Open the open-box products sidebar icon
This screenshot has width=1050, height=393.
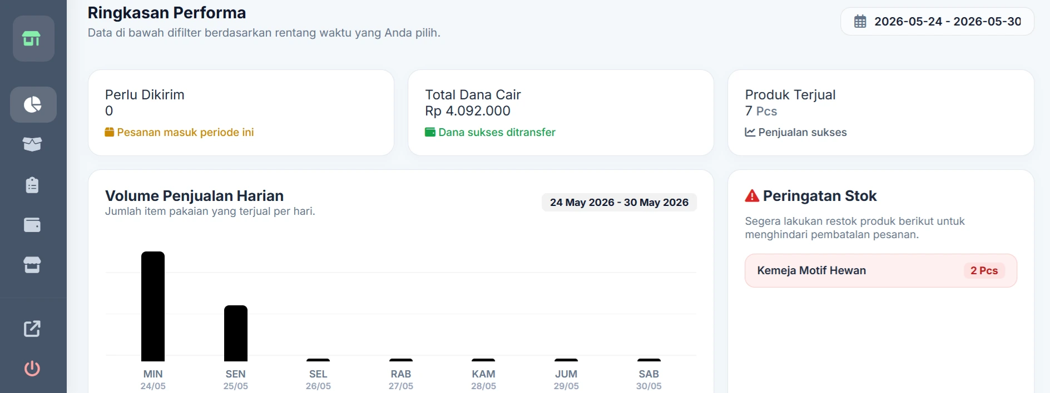pyautogui.click(x=32, y=144)
